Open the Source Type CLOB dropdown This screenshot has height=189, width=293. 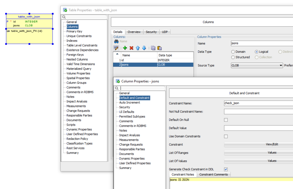point(281,66)
